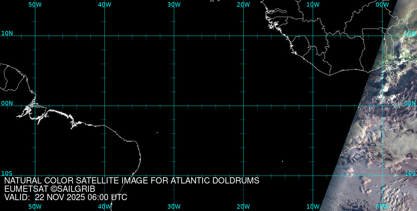417x211 pixels.
Task: Click the NATURAL COLOR SATELLITE IMAGE title text
Action: point(132,181)
